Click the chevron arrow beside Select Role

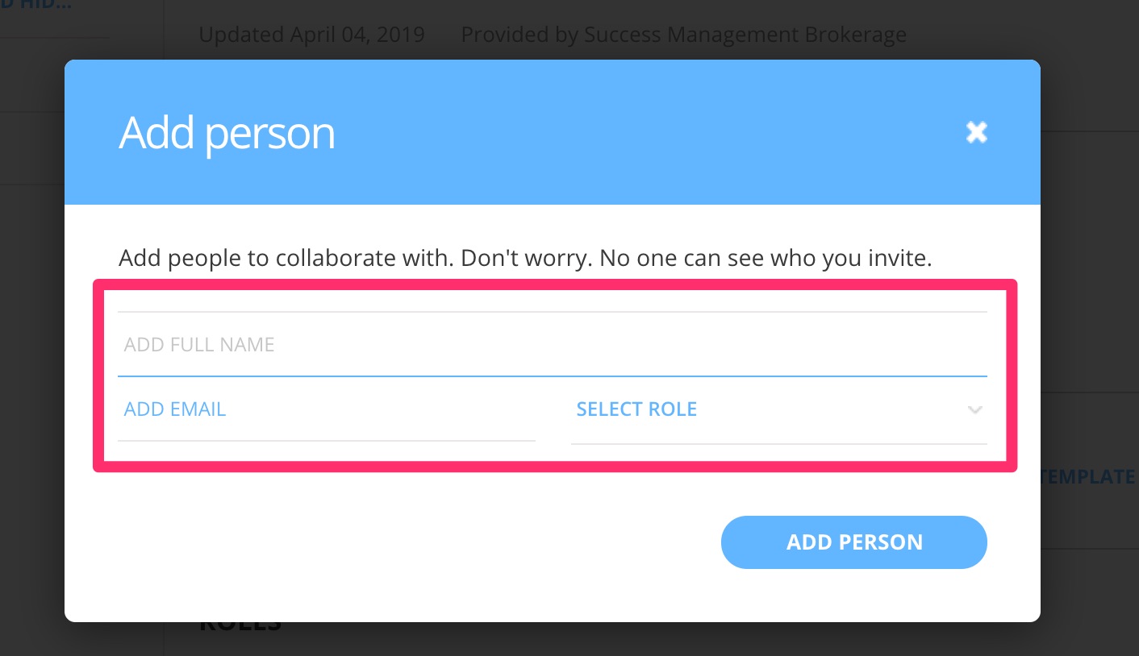[x=974, y=409]
